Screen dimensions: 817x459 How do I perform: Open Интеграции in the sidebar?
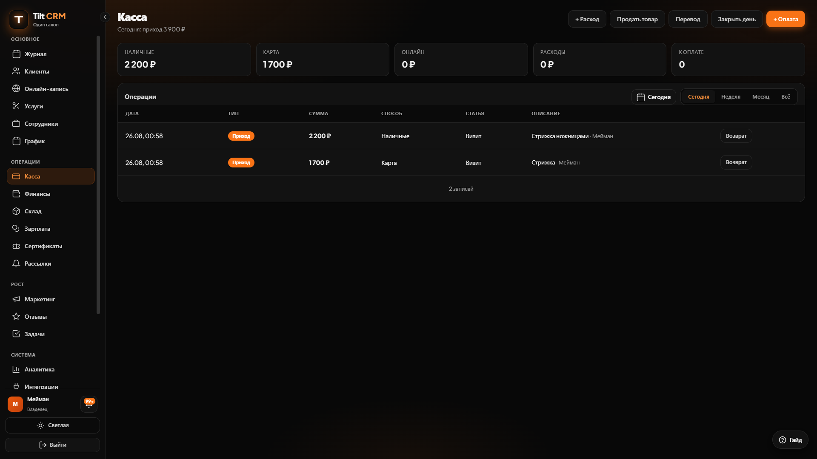(x=51, y=385)
